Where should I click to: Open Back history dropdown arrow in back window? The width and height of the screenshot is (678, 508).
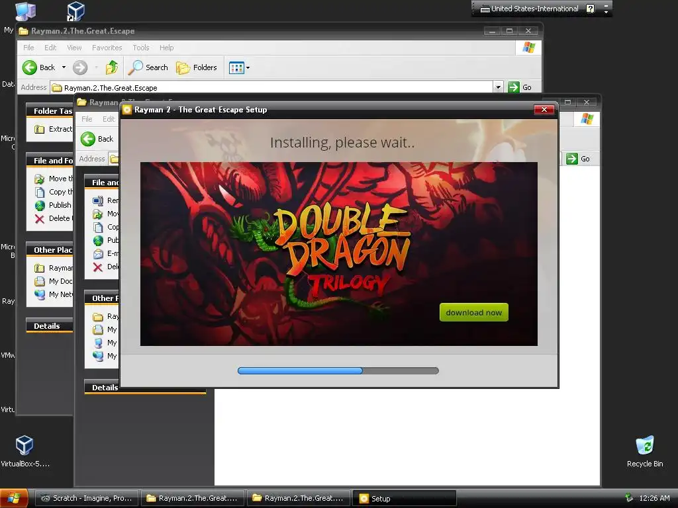(64, 67)
